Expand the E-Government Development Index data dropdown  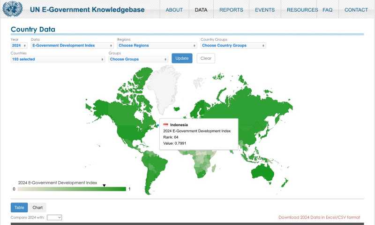(72, 46)
